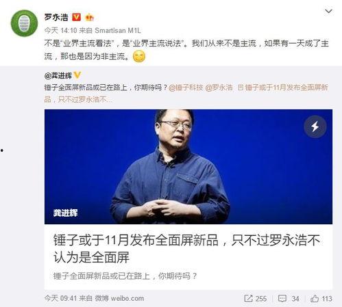This screenshot has width=342, height=307.
Task: Click the 微博 weibo.com source link
Action: click(x=119, y=298)
